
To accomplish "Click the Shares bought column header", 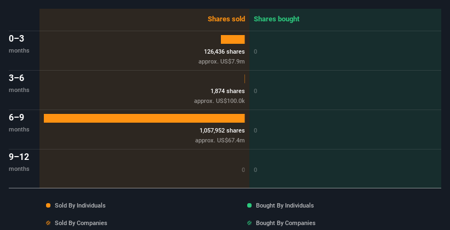I will point(277,19).
